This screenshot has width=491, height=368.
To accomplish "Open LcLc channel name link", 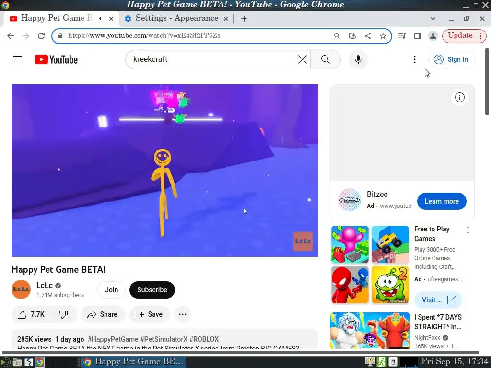I will click(x=45, y=285).
